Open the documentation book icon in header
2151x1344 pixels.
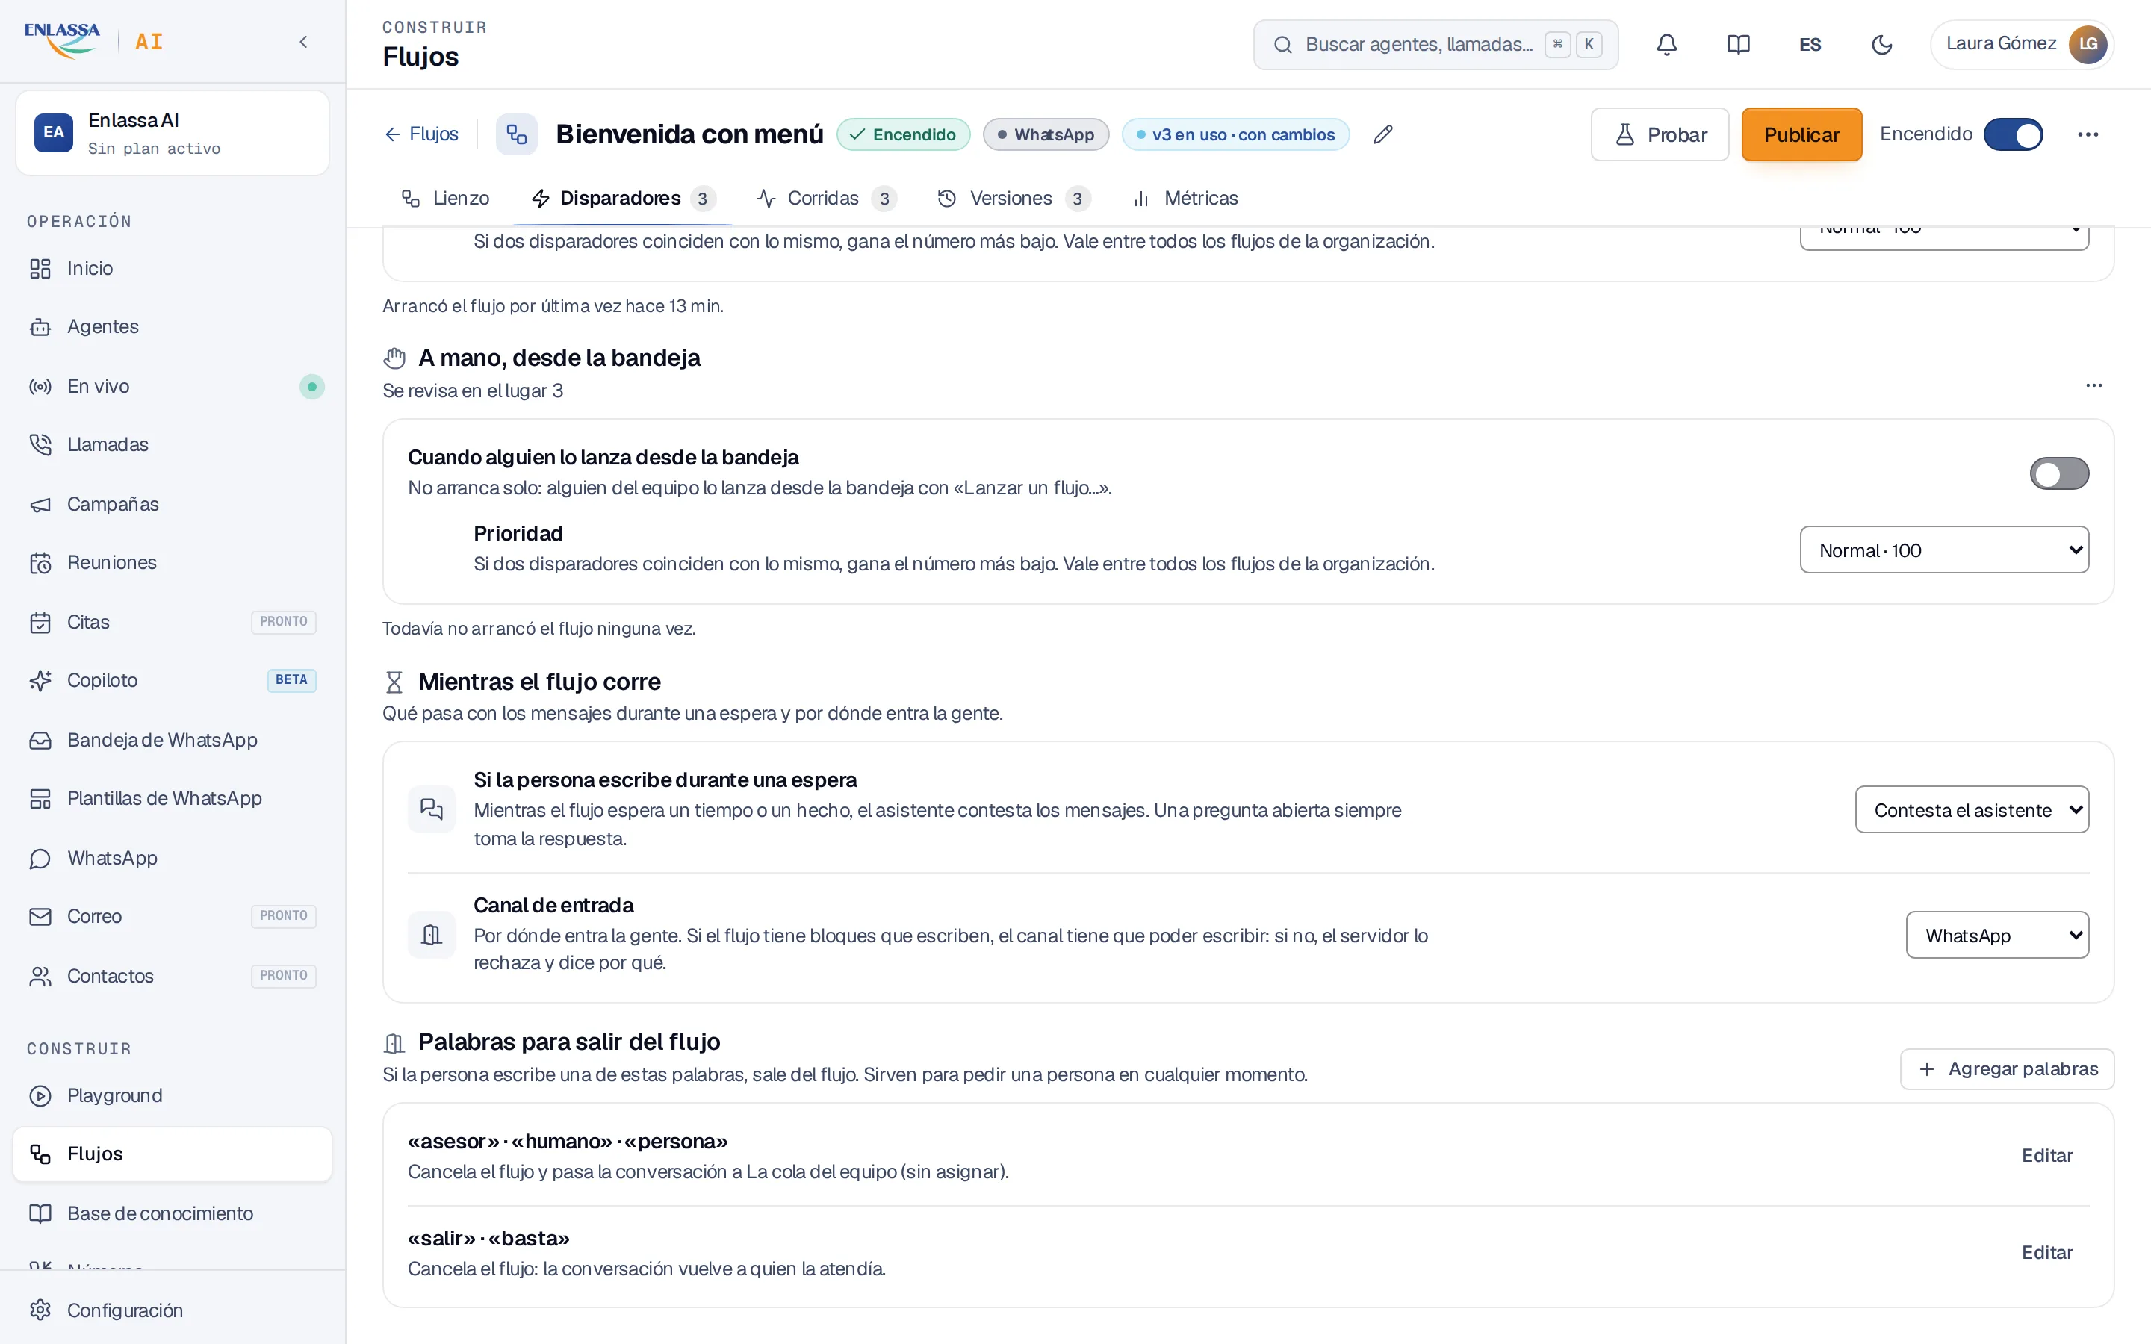point(1738,45)
